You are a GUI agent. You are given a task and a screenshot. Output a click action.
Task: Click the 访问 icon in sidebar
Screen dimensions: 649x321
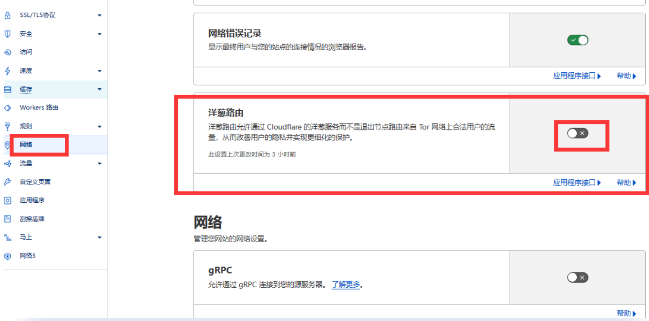[8, 53]
